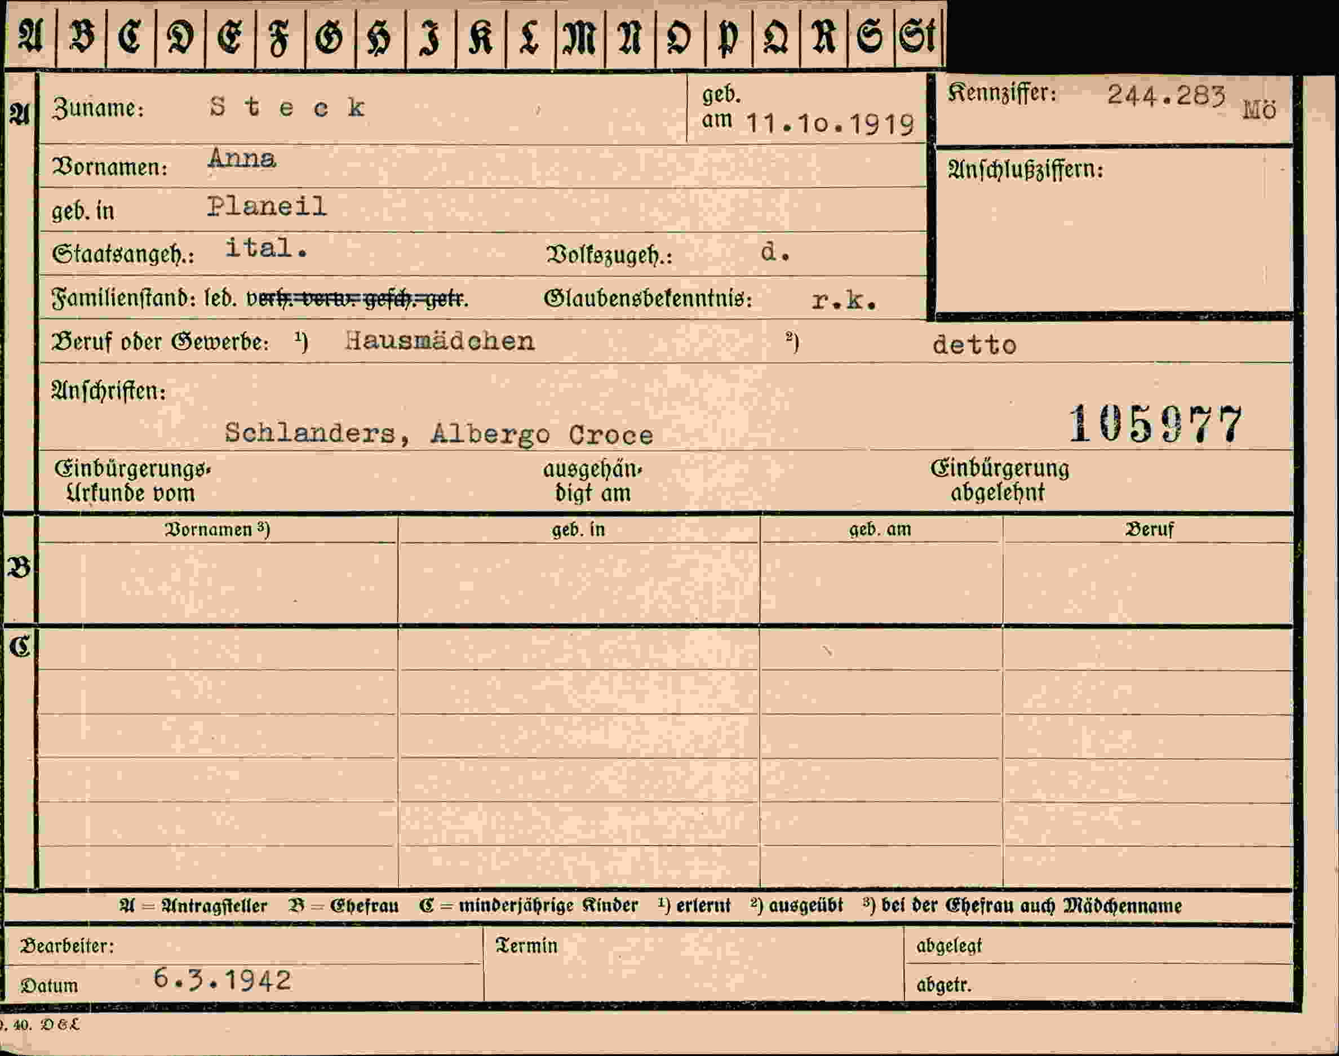Screen dimensions: 1339x1056
Task: Click the first name 'Anna'
Action: (242, 158)
